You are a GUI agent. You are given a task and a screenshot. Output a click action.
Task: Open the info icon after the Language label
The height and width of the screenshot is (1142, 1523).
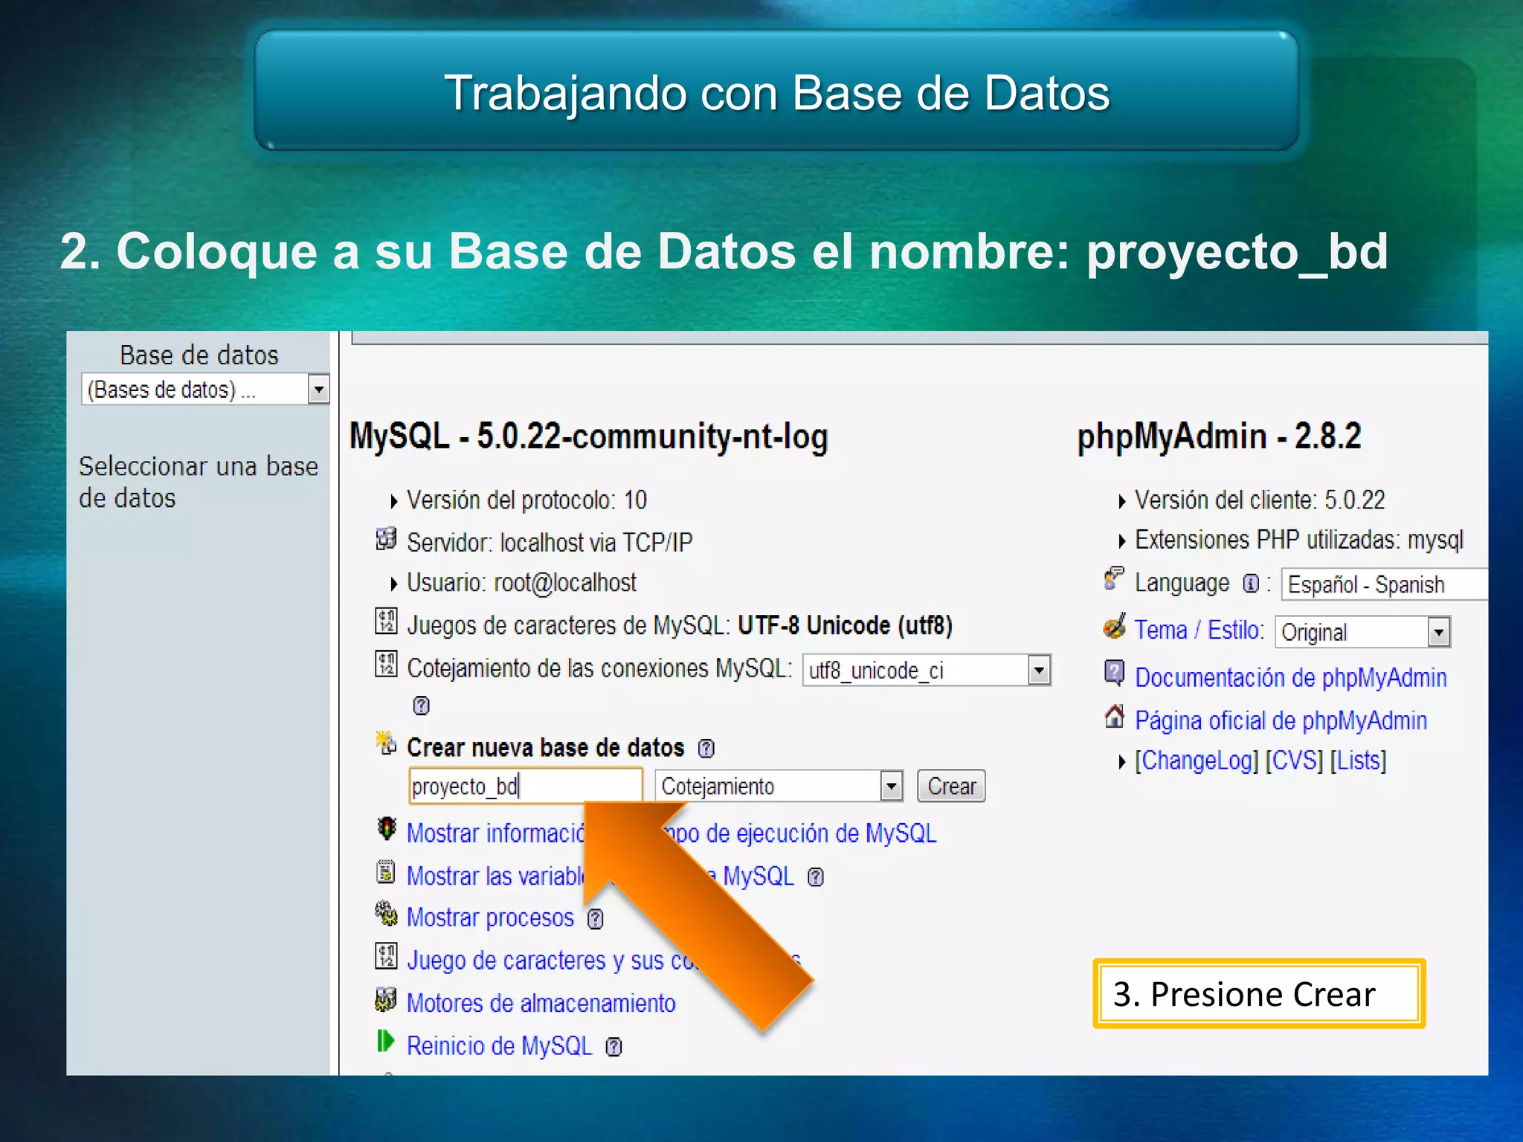1251,584
